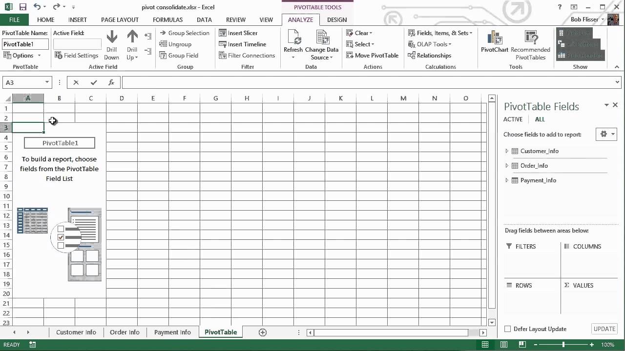The height and width of the screenshot is (351, 625).
Task: Click the Cancel X icon in formula bar
Action: click(x=76, y=82)
